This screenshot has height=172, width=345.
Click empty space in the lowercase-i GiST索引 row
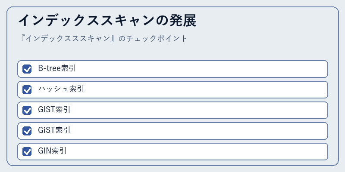pyautogui.click(x=198, y=131)
